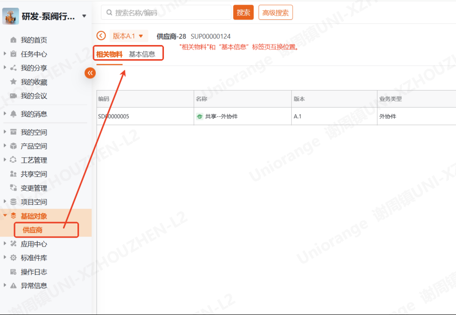Collapse the 基础对象 tree node
The width and height of the screenshot is (456, 315).
pyautogui.click(x=5, y=216)
